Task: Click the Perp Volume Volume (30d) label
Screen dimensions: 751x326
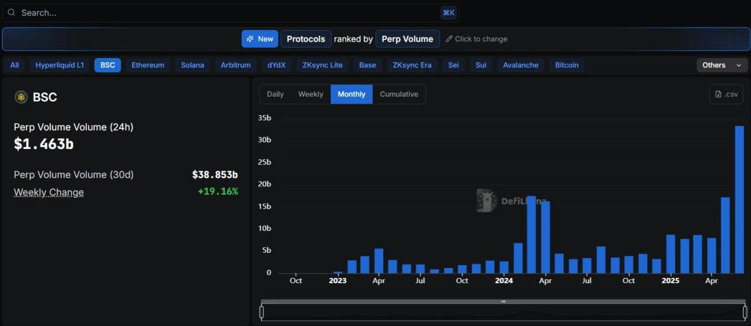Action: (74, 175)
